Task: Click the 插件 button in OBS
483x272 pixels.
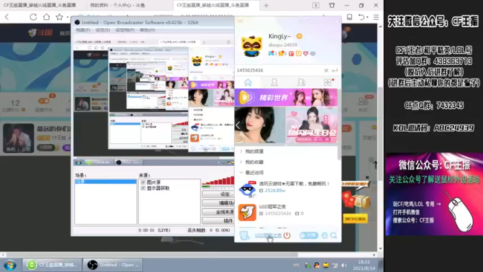Action: pyautogui.click(x=219, y=221)
